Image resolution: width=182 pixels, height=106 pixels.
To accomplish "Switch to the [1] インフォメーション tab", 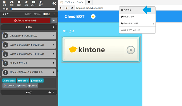I will pos(72,2).
